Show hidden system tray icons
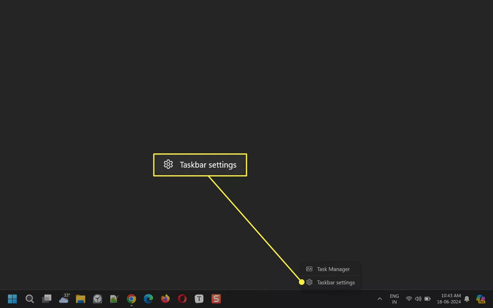This screenshot has width=493, height=308. tap(380, 299)
